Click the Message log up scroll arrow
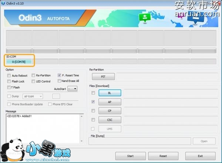The image size is (222, 163). pyautogui.click(x=81, y=116)
